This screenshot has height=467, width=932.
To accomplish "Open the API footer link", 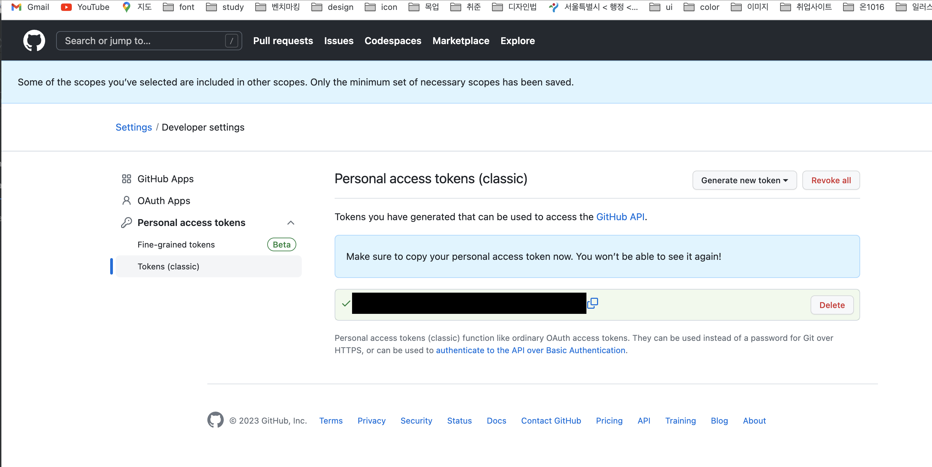I will 644,421.
